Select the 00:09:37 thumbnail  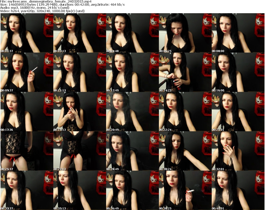point(27,72)
